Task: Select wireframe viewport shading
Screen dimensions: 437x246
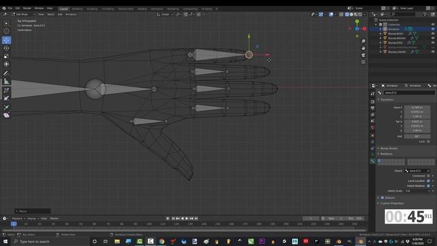Action: point(347,14)
